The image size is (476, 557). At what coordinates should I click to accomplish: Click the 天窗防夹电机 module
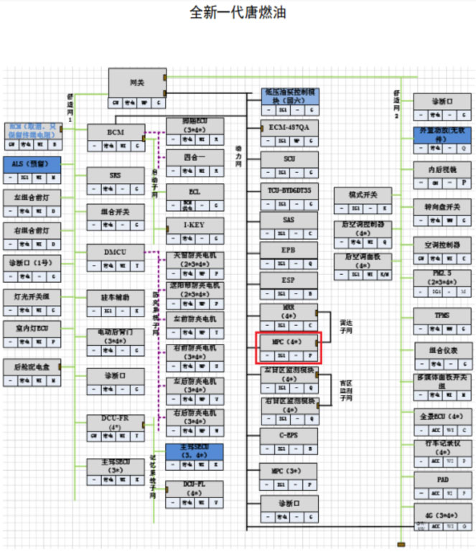click(x=195, y=265)
